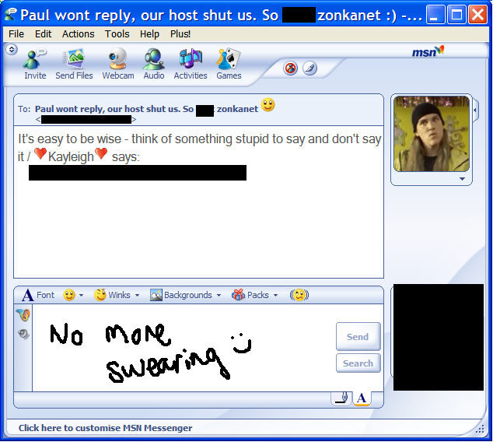The image size is (493, 442).
Task: Switch to handwriting input mode tab
Action: pos(341,398)
